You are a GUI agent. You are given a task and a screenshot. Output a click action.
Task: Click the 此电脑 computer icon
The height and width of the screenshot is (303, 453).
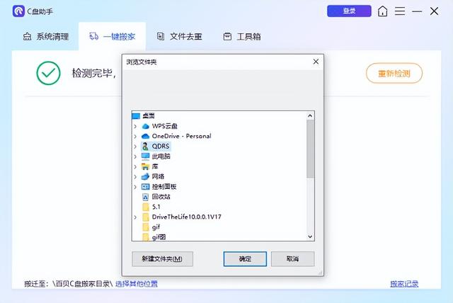[x=145, y=156]
